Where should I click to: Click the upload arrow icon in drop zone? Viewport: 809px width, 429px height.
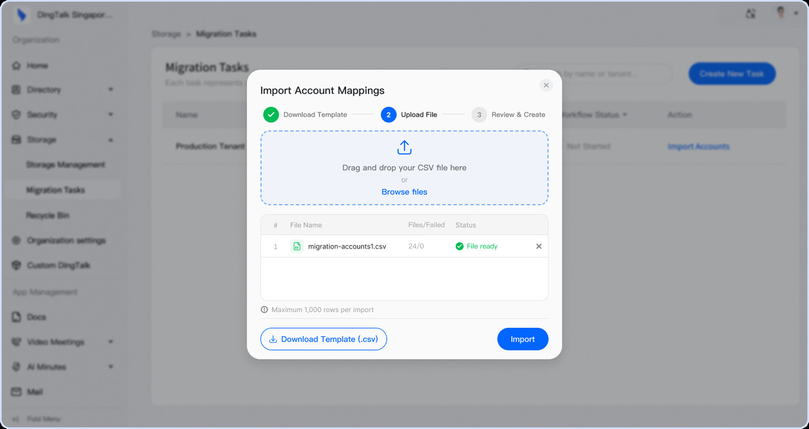pos(404,147)
